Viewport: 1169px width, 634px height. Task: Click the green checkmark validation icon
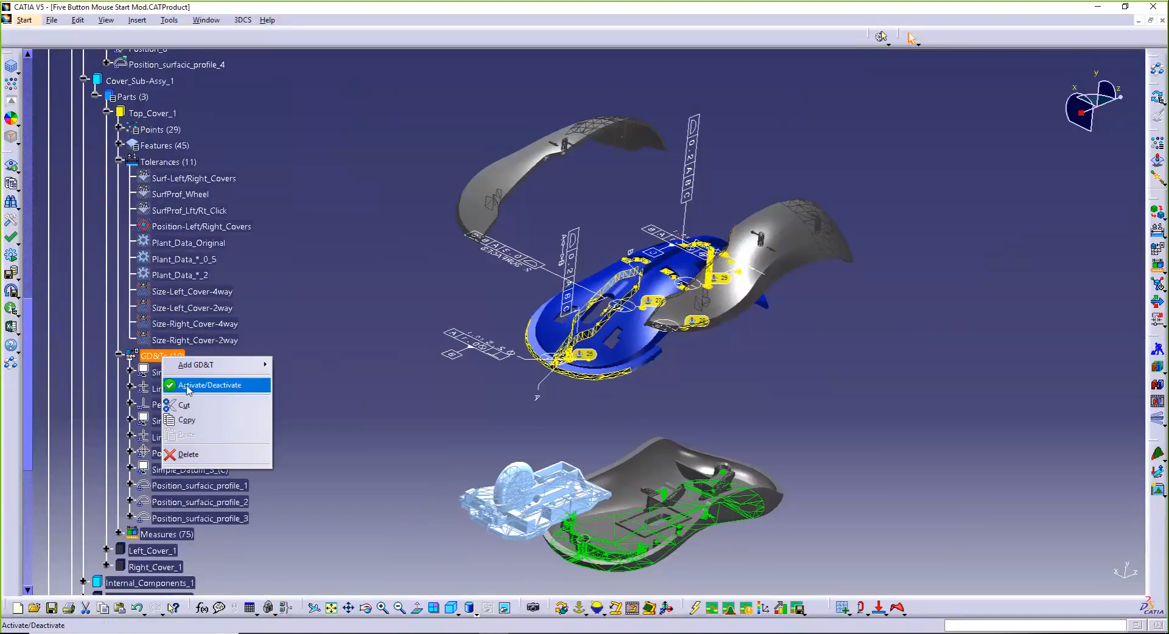pyautogui.click(x=11, y=237)
